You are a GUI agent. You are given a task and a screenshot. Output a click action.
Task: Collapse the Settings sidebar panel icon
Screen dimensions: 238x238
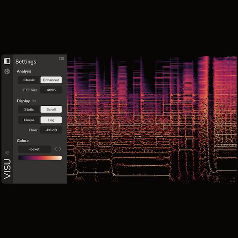[7, 61]
